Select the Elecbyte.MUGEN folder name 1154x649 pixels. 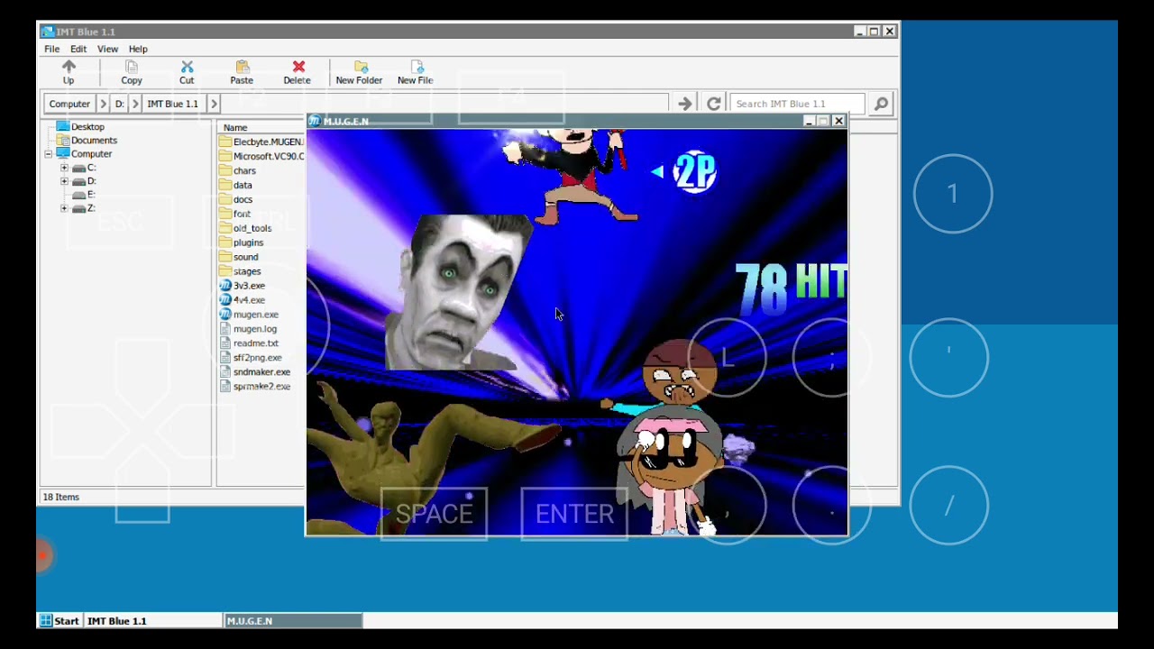268,142
